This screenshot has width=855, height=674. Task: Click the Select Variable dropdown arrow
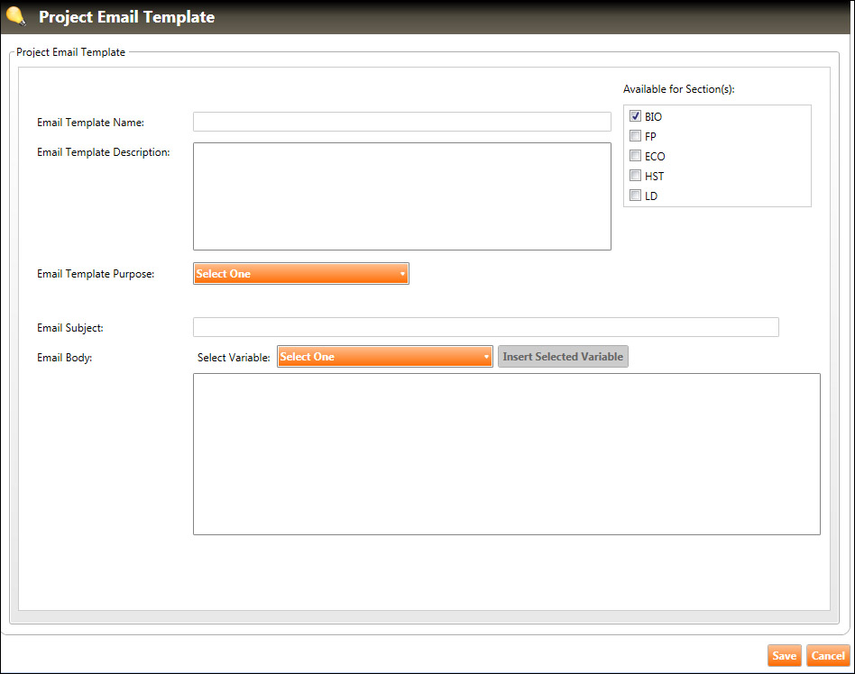pyautogui.click(x=486, y=357)
